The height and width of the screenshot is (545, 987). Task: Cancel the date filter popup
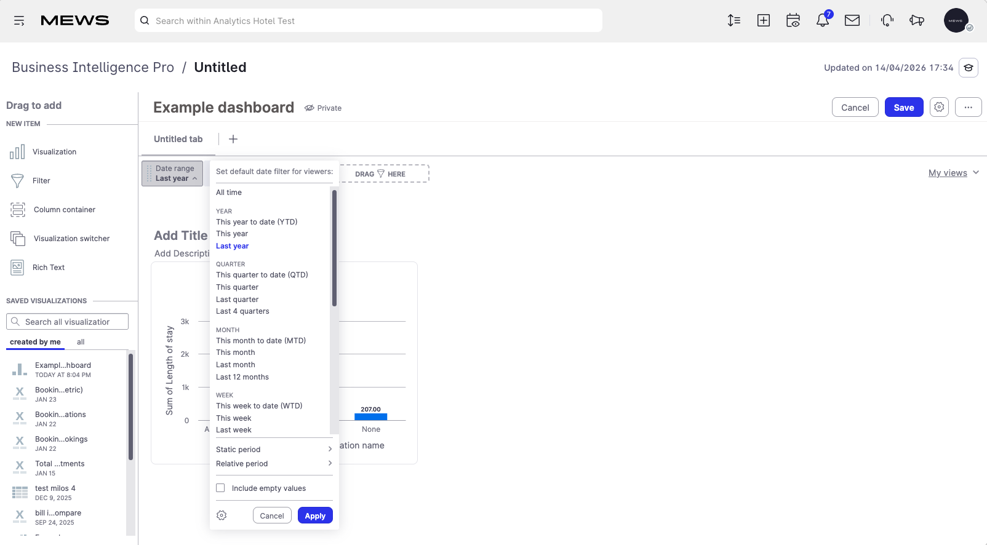click(271, 515)
